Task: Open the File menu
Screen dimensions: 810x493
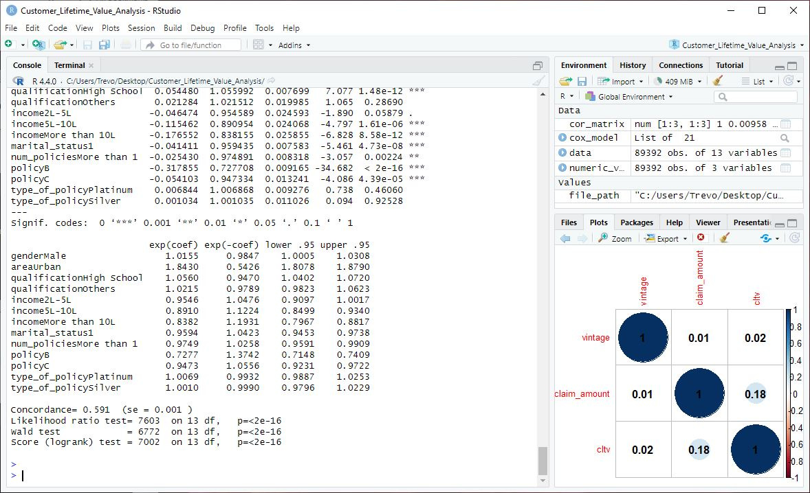Action: (x=11, y=28)
